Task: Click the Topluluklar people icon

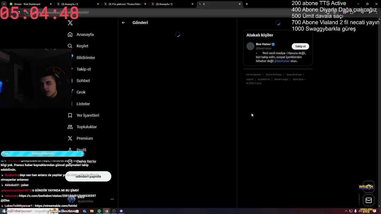Action: coord(70,127)
